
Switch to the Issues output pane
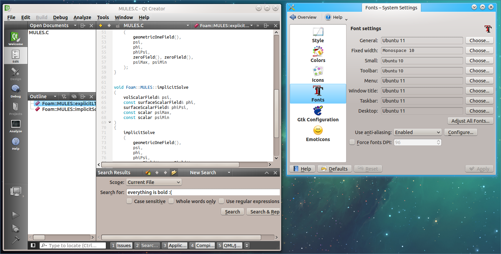(x=121, y=245)
